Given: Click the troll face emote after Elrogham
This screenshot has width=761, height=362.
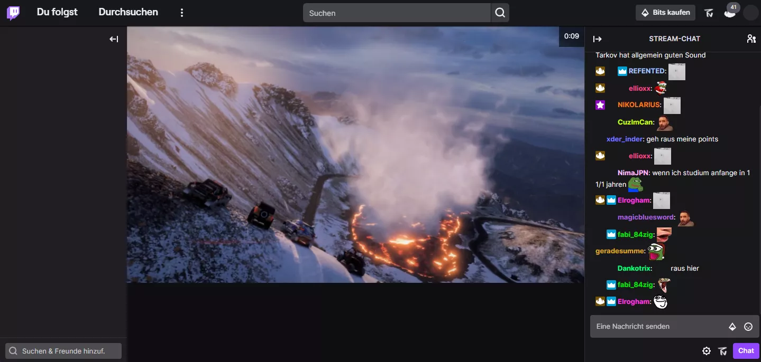Looking at the screenshot, I should (x=660, y=302).
